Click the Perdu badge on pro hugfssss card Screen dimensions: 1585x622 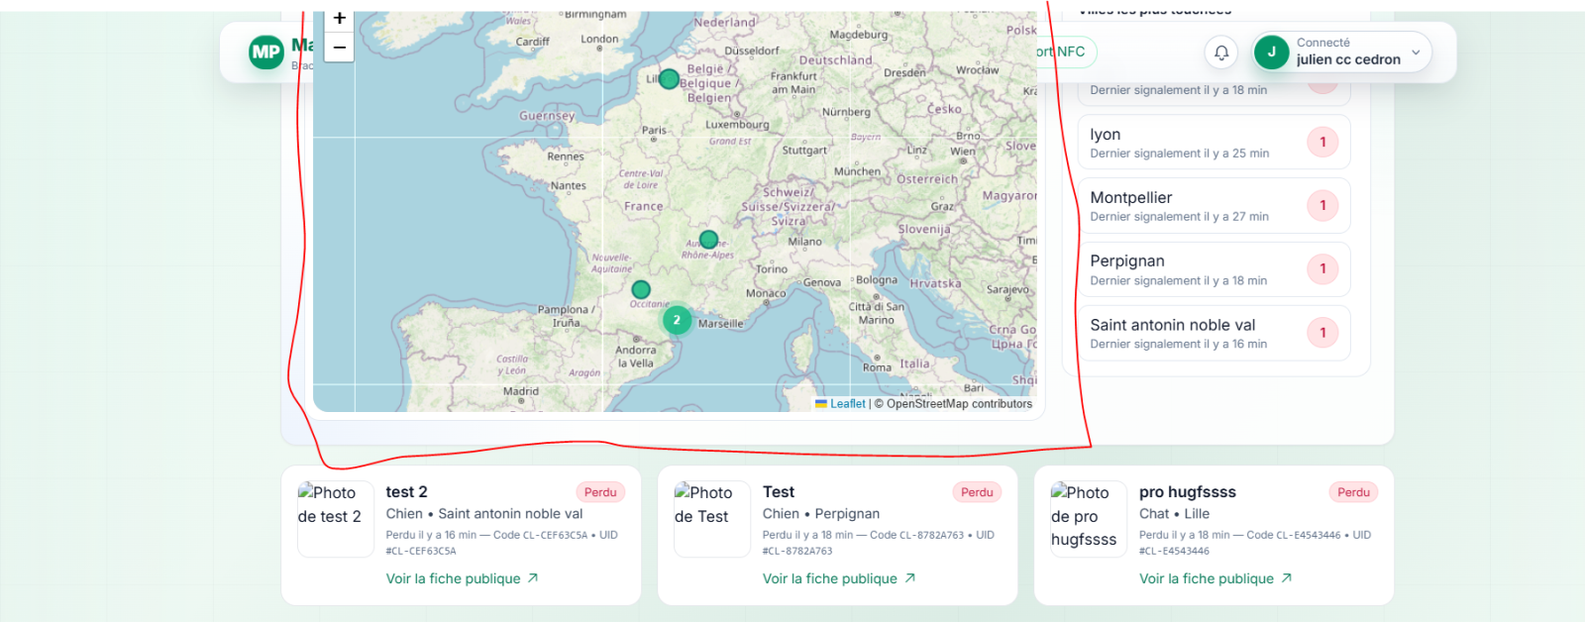click(x=1353, y=492)
